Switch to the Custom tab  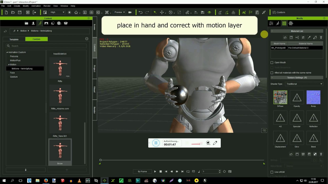click(36, 39)
